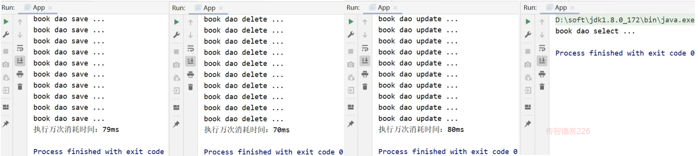The width and height of the screenshot is (698, 156).
Task: Print the delete panel console output
Action: pyautogui.click(x=191, y=74)
